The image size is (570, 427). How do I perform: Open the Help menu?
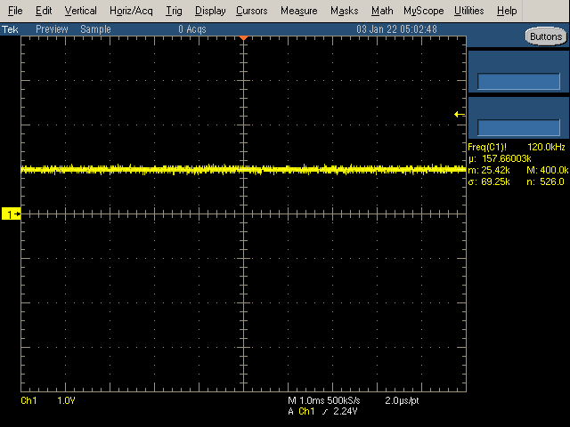507,11
